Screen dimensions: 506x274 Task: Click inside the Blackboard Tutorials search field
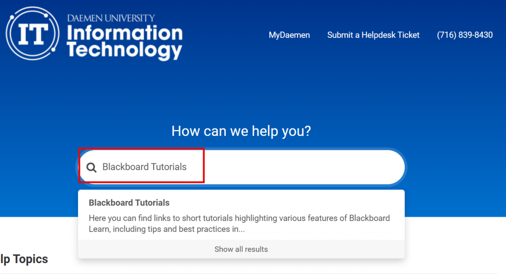241,167
